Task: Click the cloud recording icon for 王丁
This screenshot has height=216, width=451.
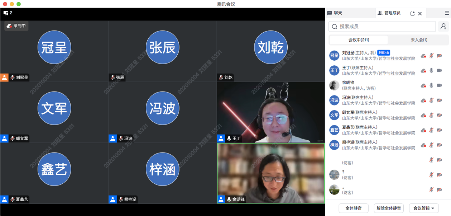Action: [423, 71]
